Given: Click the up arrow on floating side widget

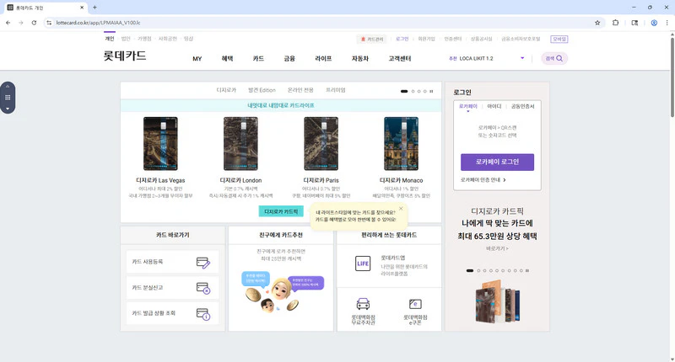Looking at the screenshot, I should [8, 87].
